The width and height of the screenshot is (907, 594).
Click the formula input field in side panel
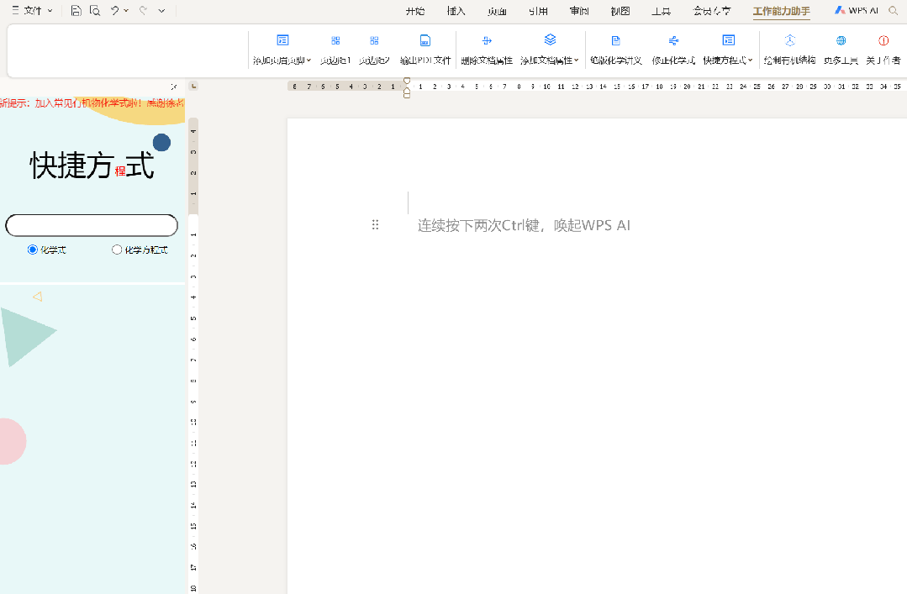[x=92, y=225]
